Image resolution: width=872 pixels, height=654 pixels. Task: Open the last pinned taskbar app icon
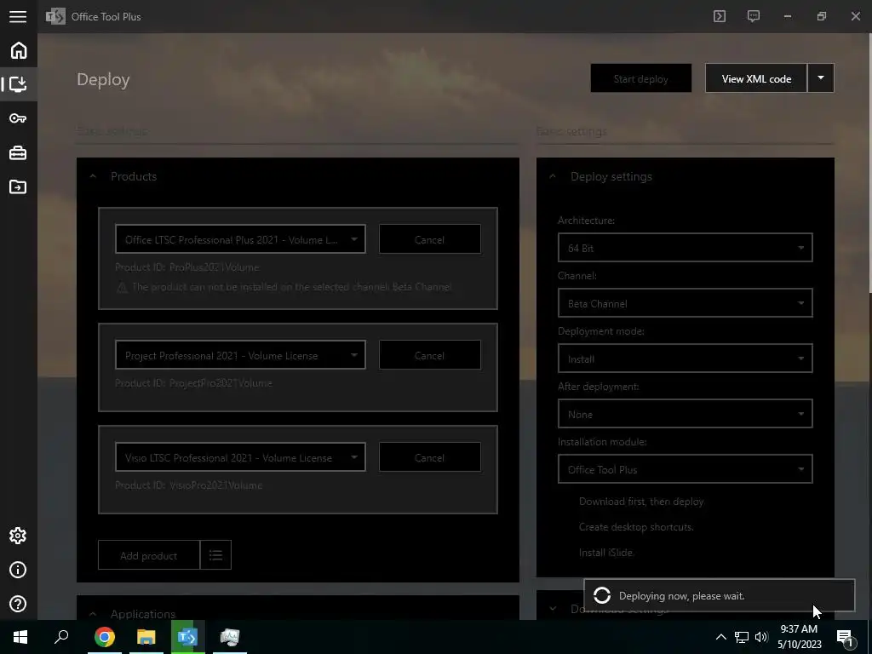tap(230, 637)
